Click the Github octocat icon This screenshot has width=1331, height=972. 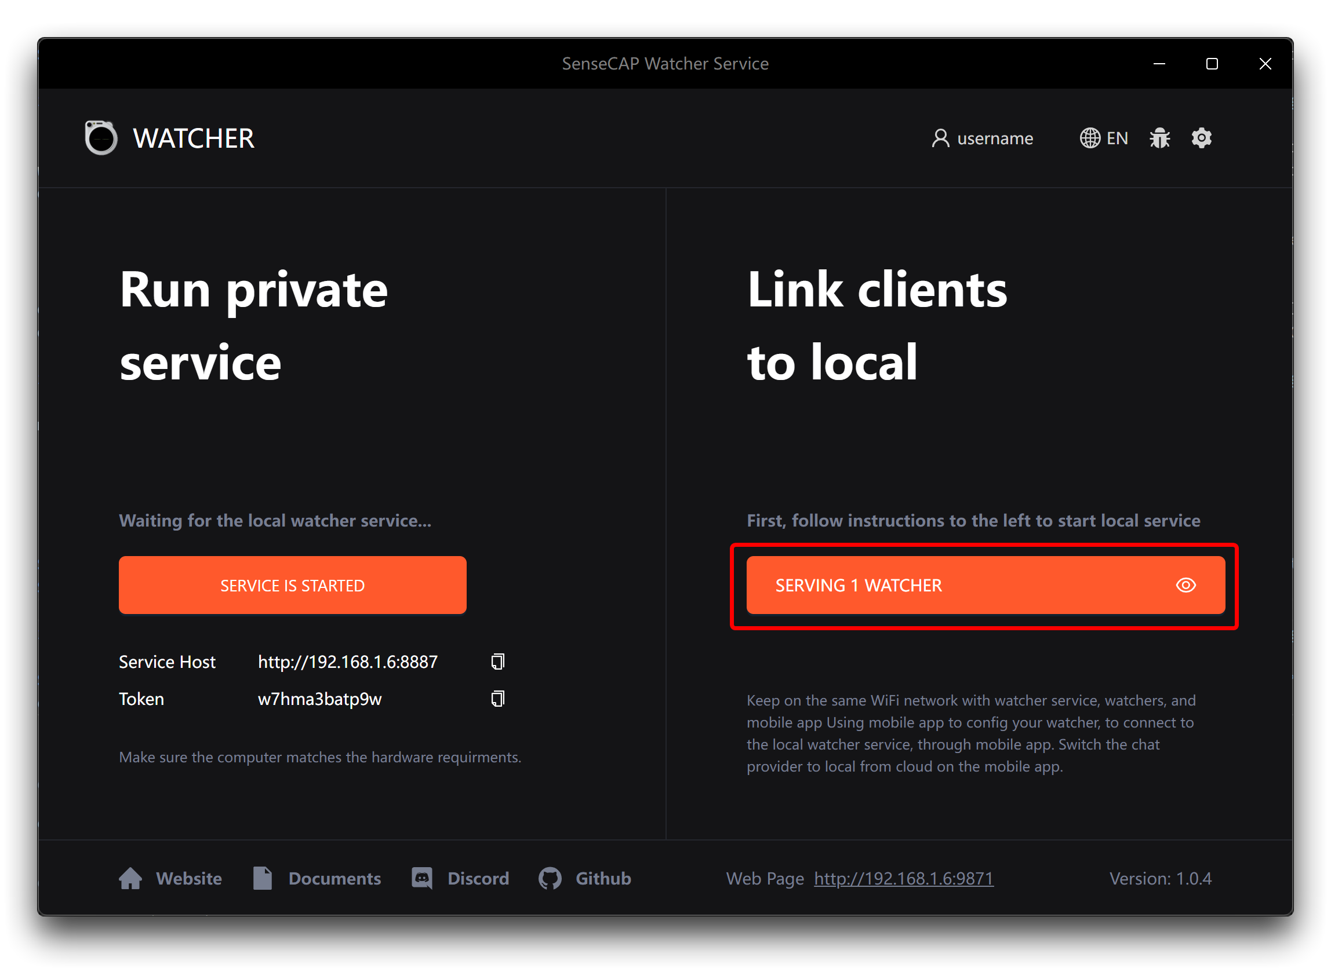(x=550, y=878)
